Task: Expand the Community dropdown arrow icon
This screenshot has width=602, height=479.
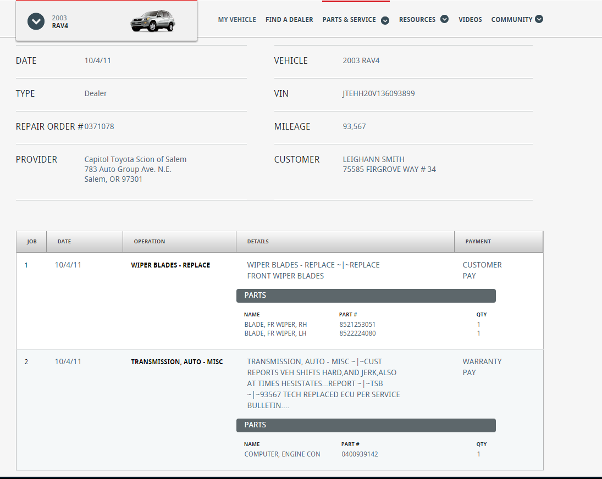Action: tap(539, 19)
